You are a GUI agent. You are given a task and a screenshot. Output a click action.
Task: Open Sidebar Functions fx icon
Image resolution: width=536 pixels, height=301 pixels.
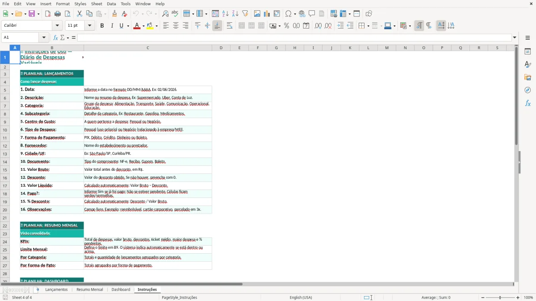(528, 103)
